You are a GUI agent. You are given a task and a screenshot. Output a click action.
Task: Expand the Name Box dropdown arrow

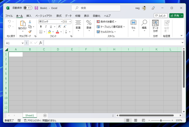(x=22, y=43)
